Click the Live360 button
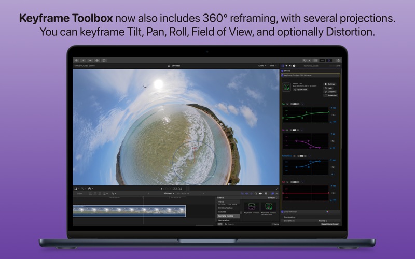415x259 pixels. tap(330, 92)
